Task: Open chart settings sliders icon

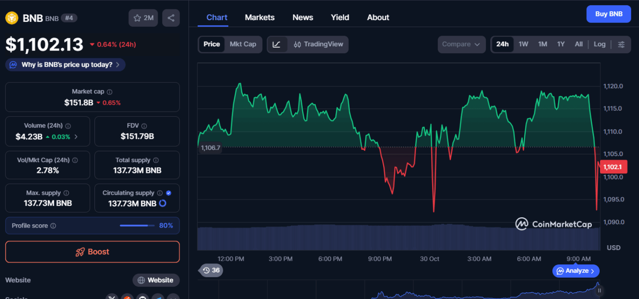Action: click(x=621, y=44)
